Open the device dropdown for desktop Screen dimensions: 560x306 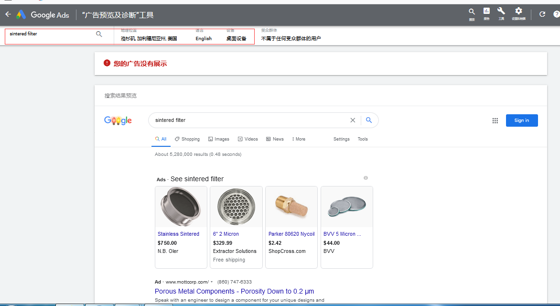(236, 38)
